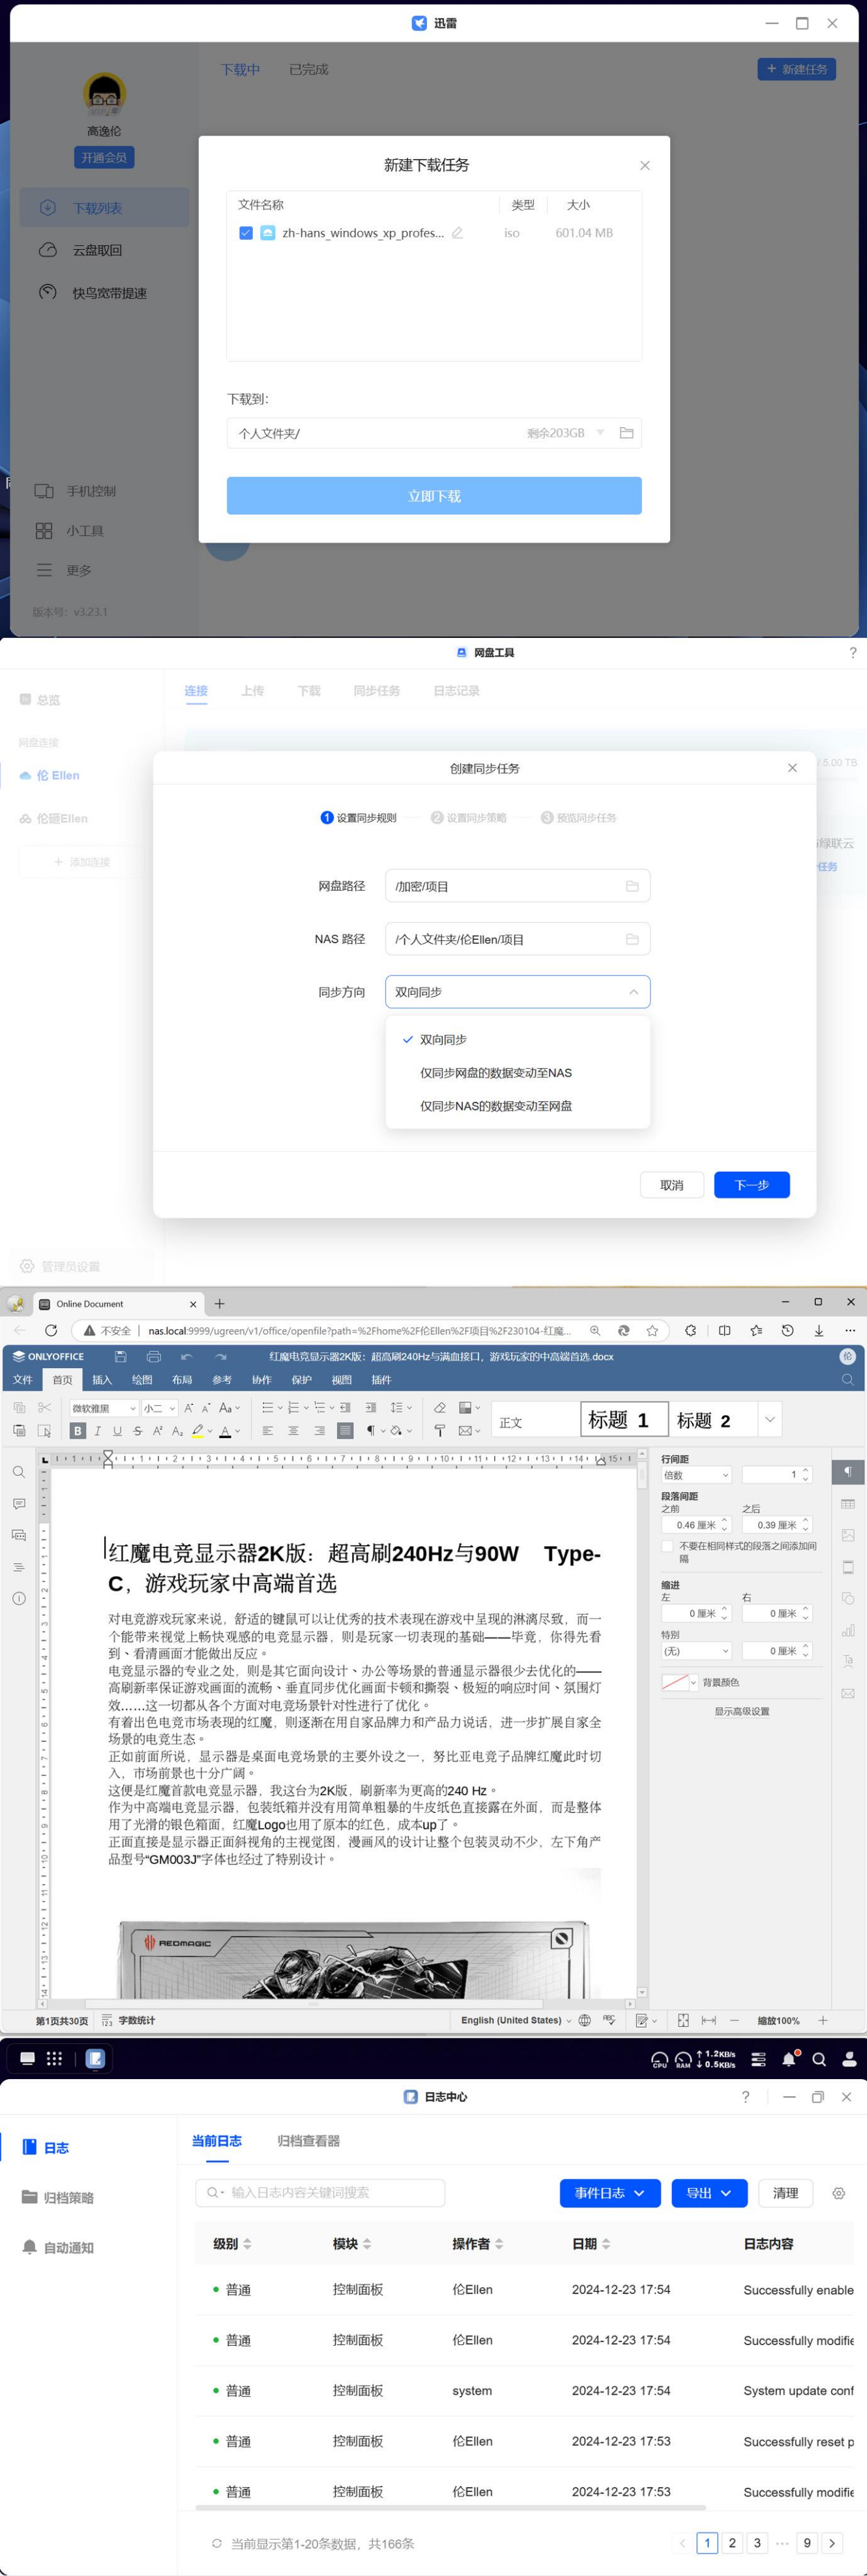Open paragraph settings in ONLYOFFICE right sidebar
This screenshot has width=867, height=2576.
pos(848,1472)
